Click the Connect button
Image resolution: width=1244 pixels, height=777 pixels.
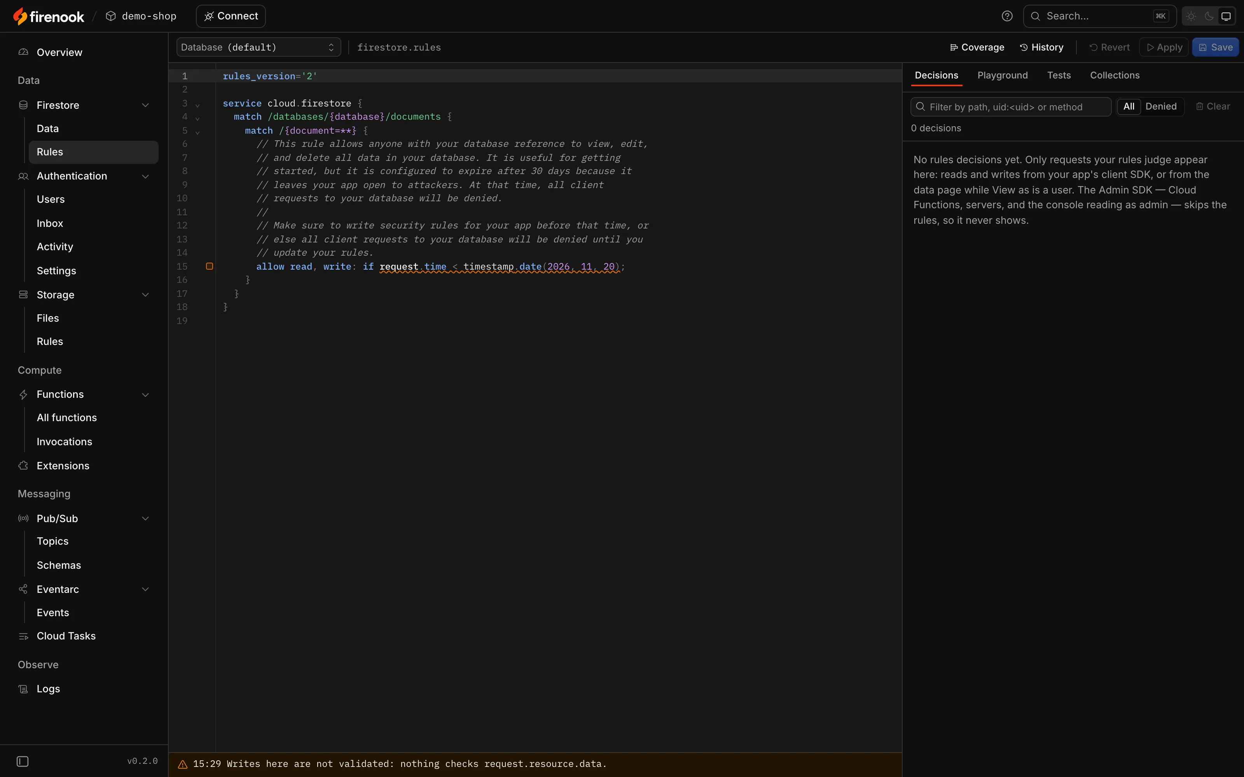[231, 16]
